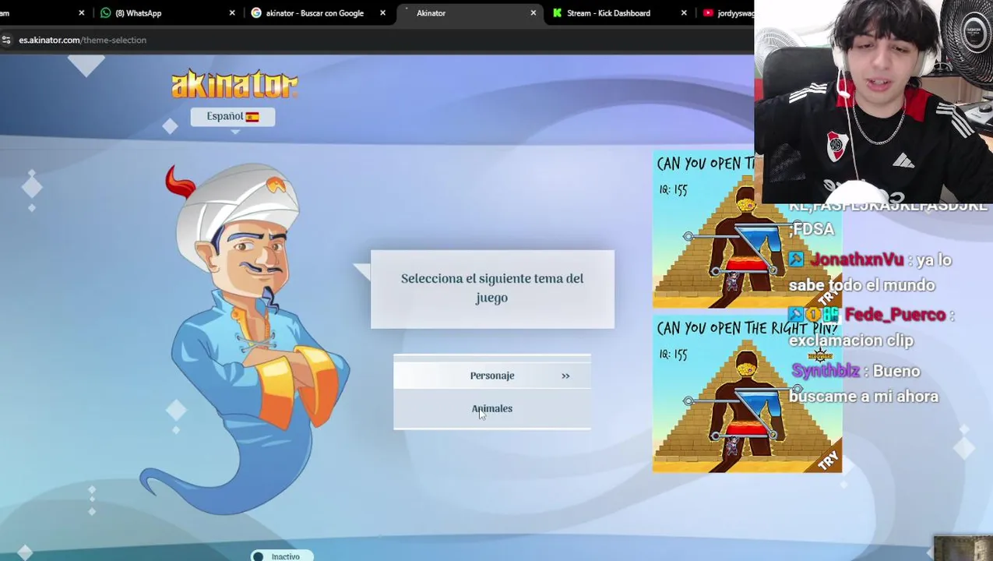
Task: Click the YouTube favicon of jordyyswag tab
Action: tap(708, 13)
